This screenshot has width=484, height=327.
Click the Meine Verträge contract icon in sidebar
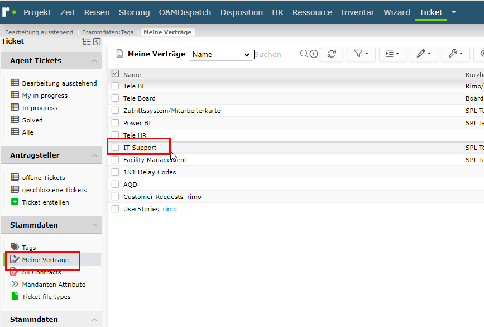coord(15,259)
